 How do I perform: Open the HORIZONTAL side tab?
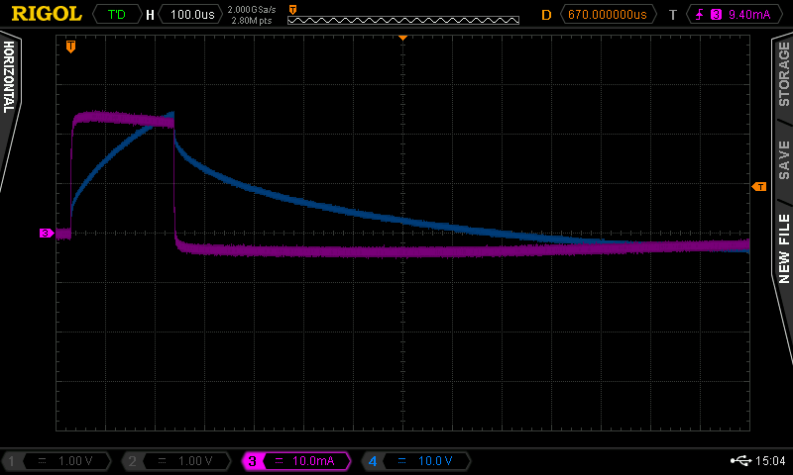(9, 77)
